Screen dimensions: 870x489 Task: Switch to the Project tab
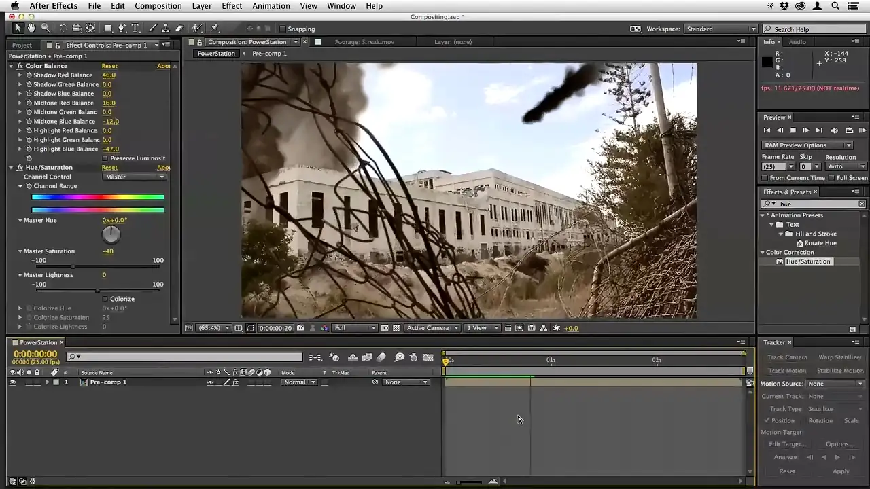(22, 46)
